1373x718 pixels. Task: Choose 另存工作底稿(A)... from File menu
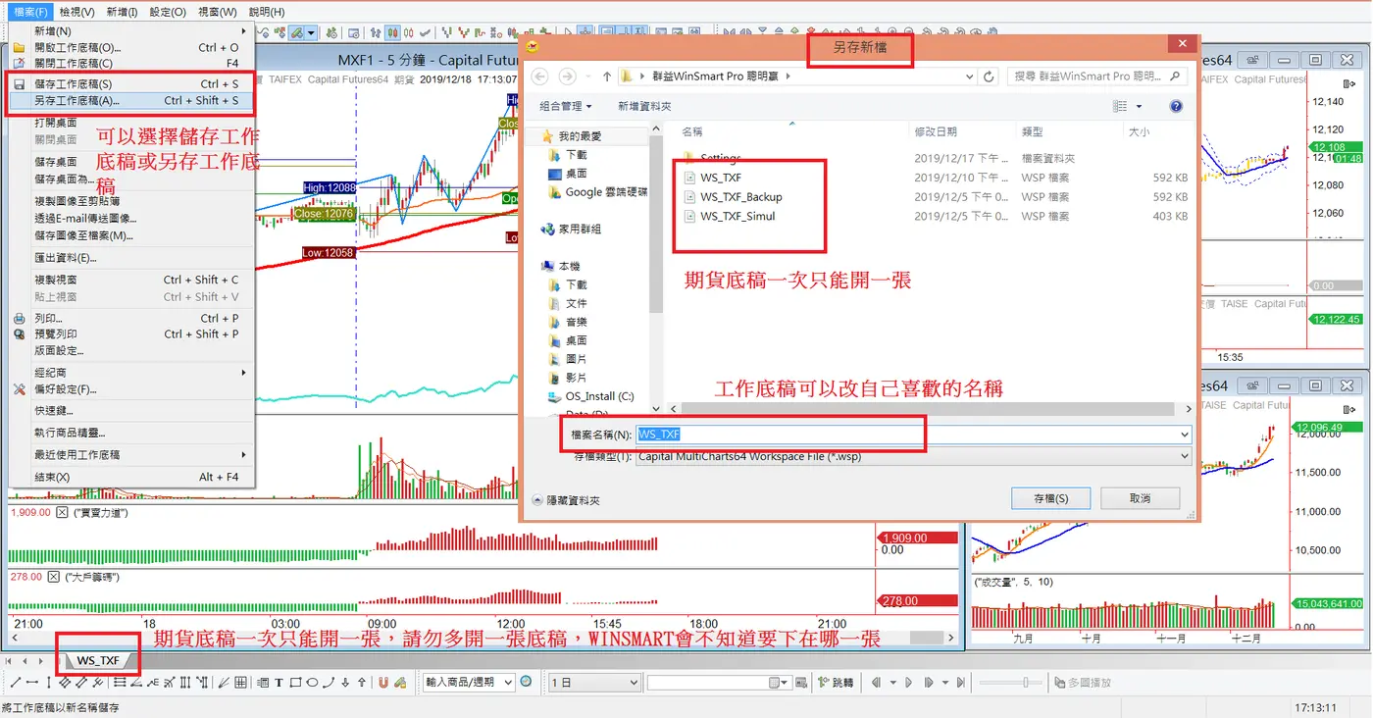click(130, 100)
